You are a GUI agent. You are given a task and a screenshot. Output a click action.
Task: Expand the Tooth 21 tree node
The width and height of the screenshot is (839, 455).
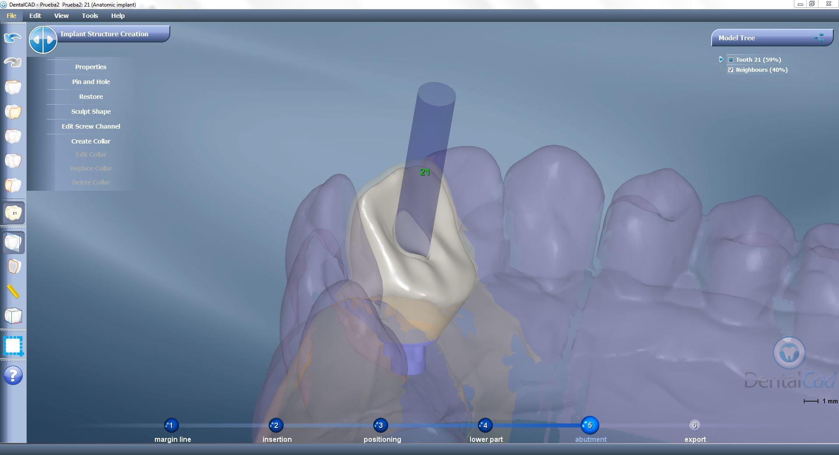click(721, 59)
